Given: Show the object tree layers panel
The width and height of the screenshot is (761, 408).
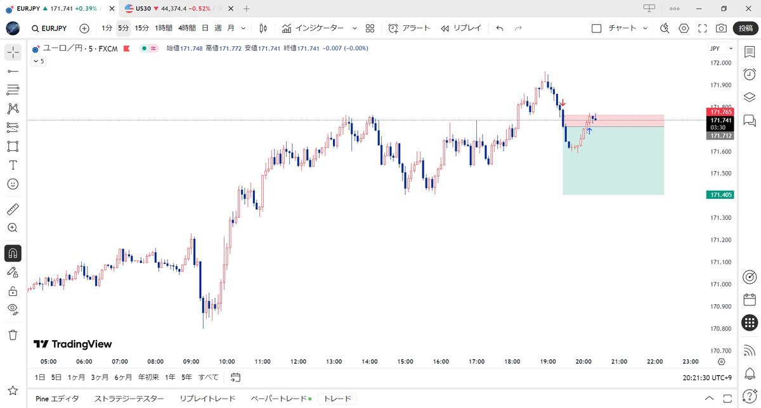Looking at the screenshot, I should click(749, 97).
